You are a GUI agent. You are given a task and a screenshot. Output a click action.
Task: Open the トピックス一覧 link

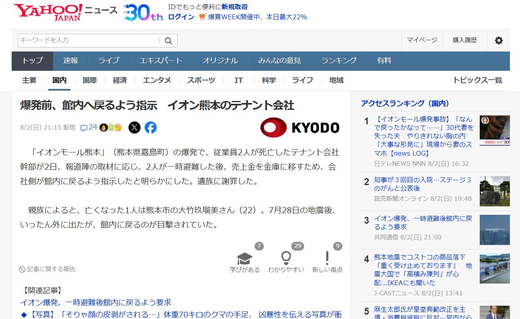(478, 80)
